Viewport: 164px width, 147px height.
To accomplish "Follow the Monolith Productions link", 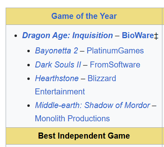I will click(72, 118).
